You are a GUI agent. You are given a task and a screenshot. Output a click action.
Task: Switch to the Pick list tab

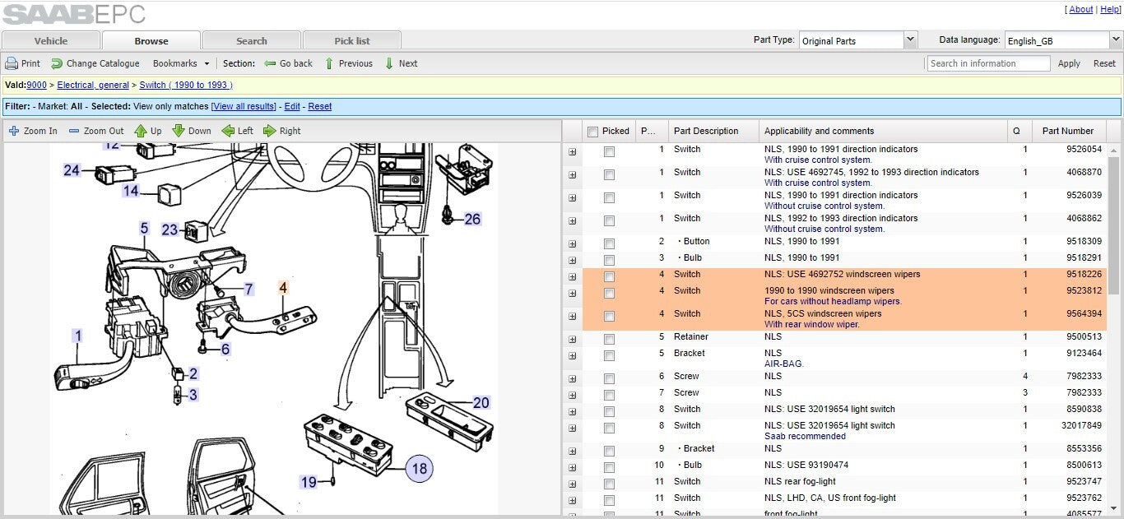352,40
